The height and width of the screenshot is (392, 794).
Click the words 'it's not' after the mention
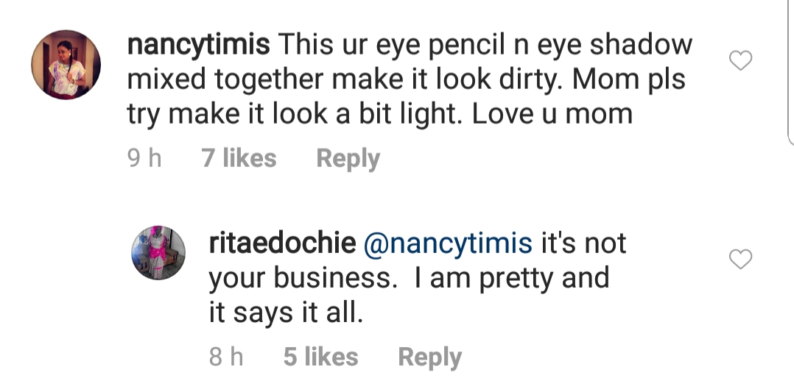pyautogui.click(x=583, y=243)
